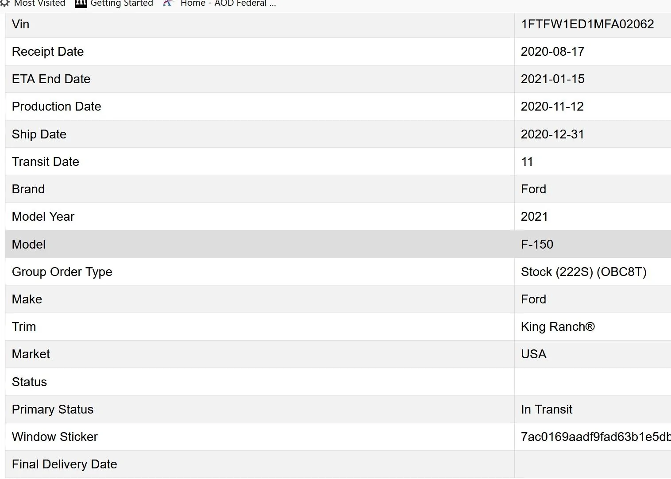Select the VIN value 1FTFW1ED1MFA02062
This screenshot has height=479, width=671.
tap(587, 24)
